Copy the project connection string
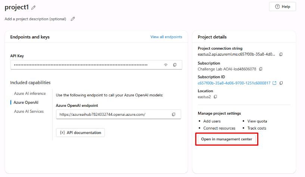Image resolution: width=305 pixels, height=177 pixels. click(x=281, y=55)
